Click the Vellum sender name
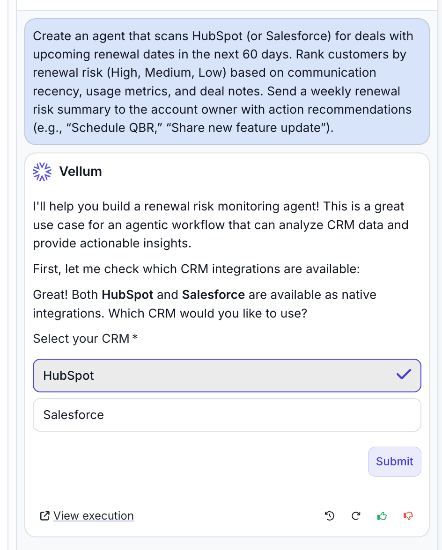Screen dimensions: 442x550 click(81, 172)
